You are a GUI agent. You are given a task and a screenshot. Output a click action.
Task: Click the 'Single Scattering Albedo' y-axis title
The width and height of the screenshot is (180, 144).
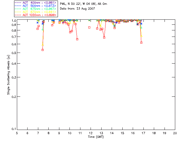[8, 75]
